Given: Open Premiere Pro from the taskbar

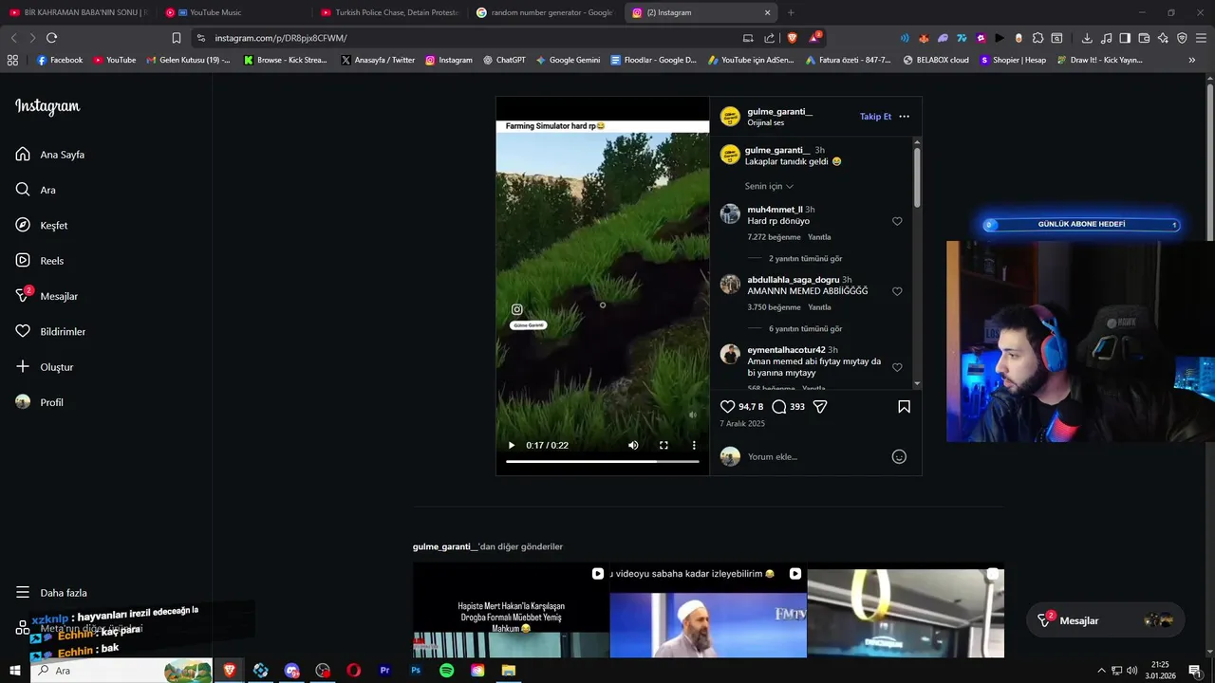Looking at the screenshot, I should click(384, 671).
